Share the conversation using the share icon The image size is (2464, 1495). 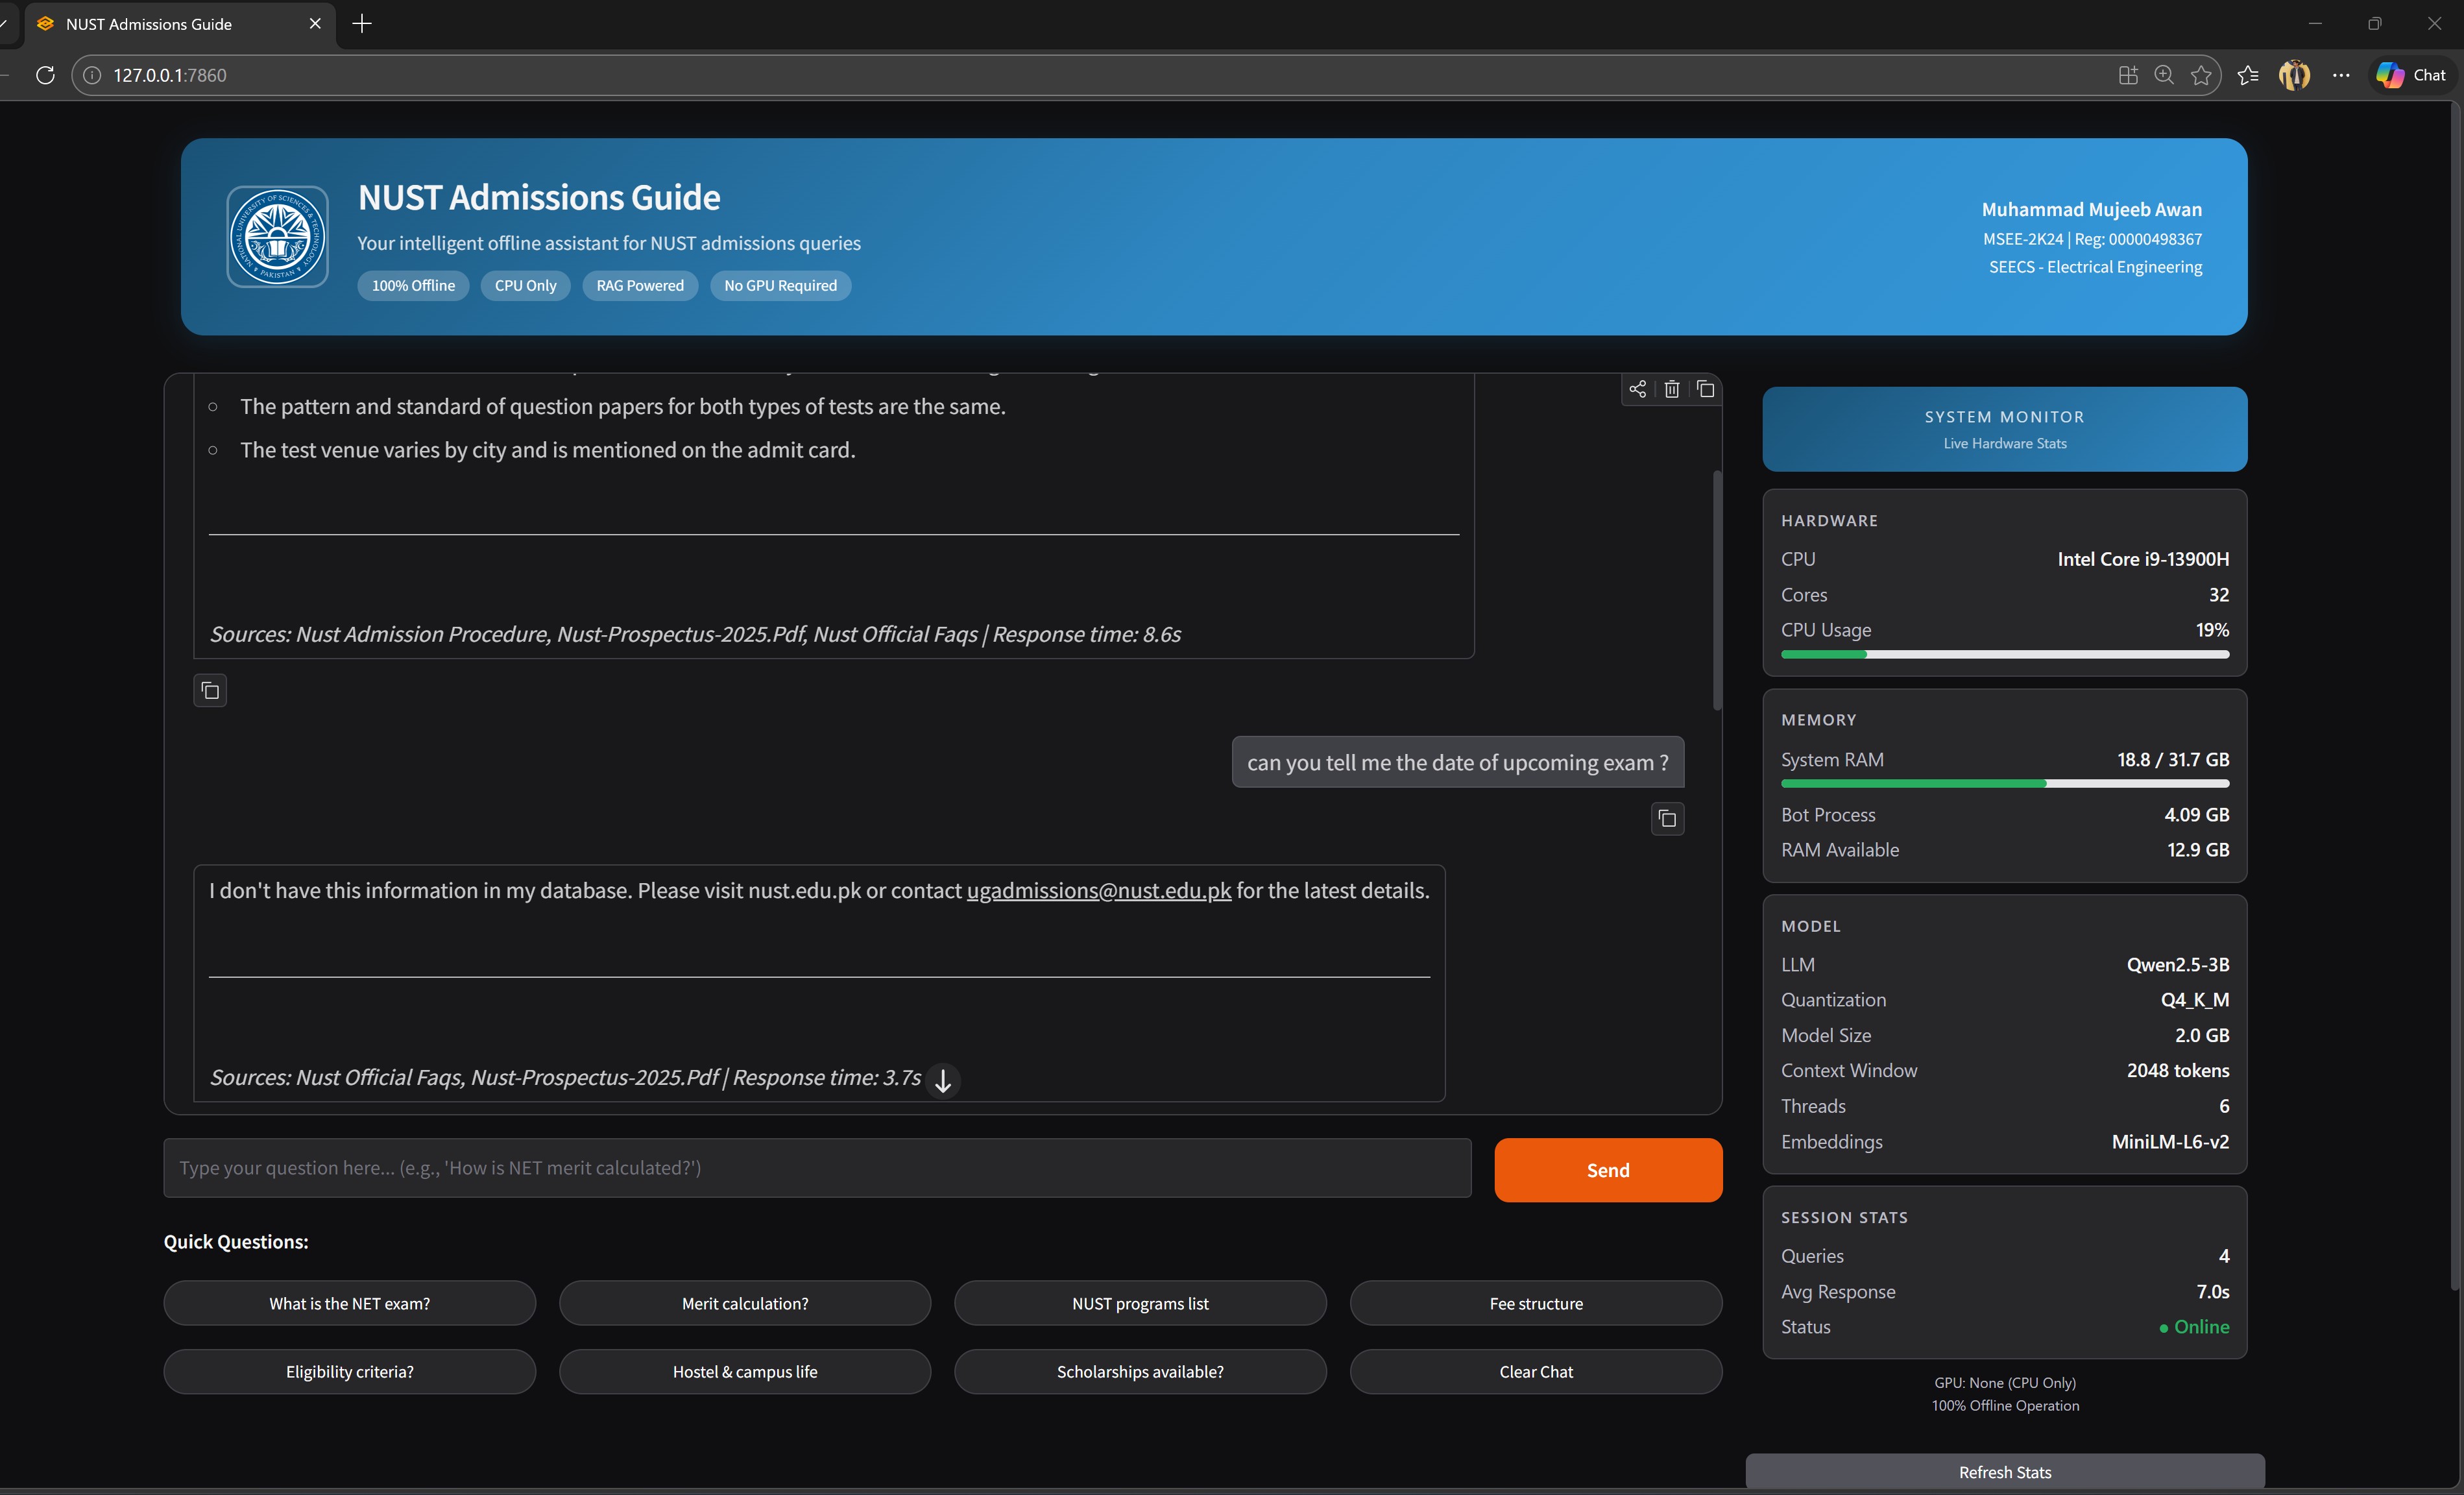click(x=1637, y=389)
